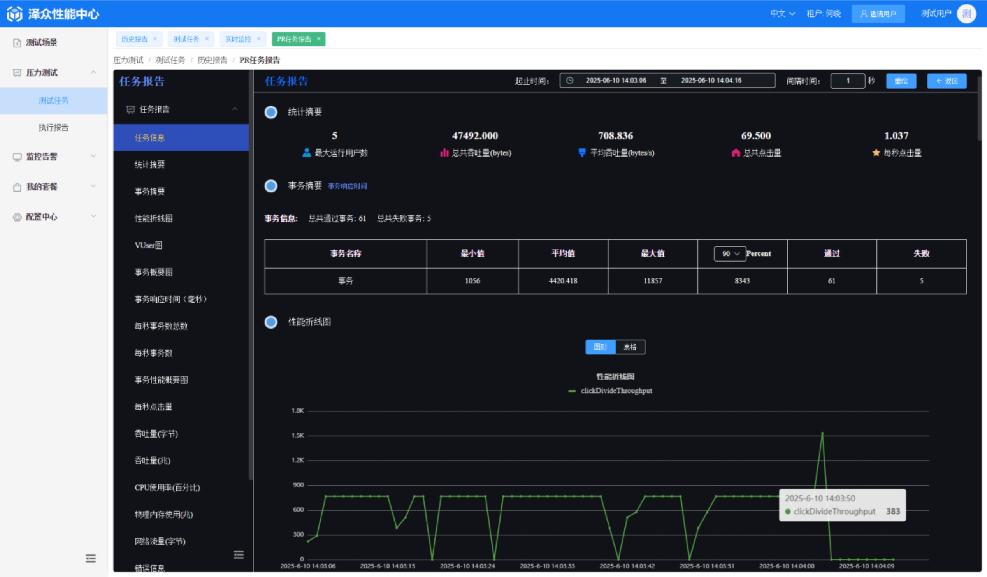Open 测试场景 from the sidebar icon
The image size is (987, 577).
(x=17, y=43)
